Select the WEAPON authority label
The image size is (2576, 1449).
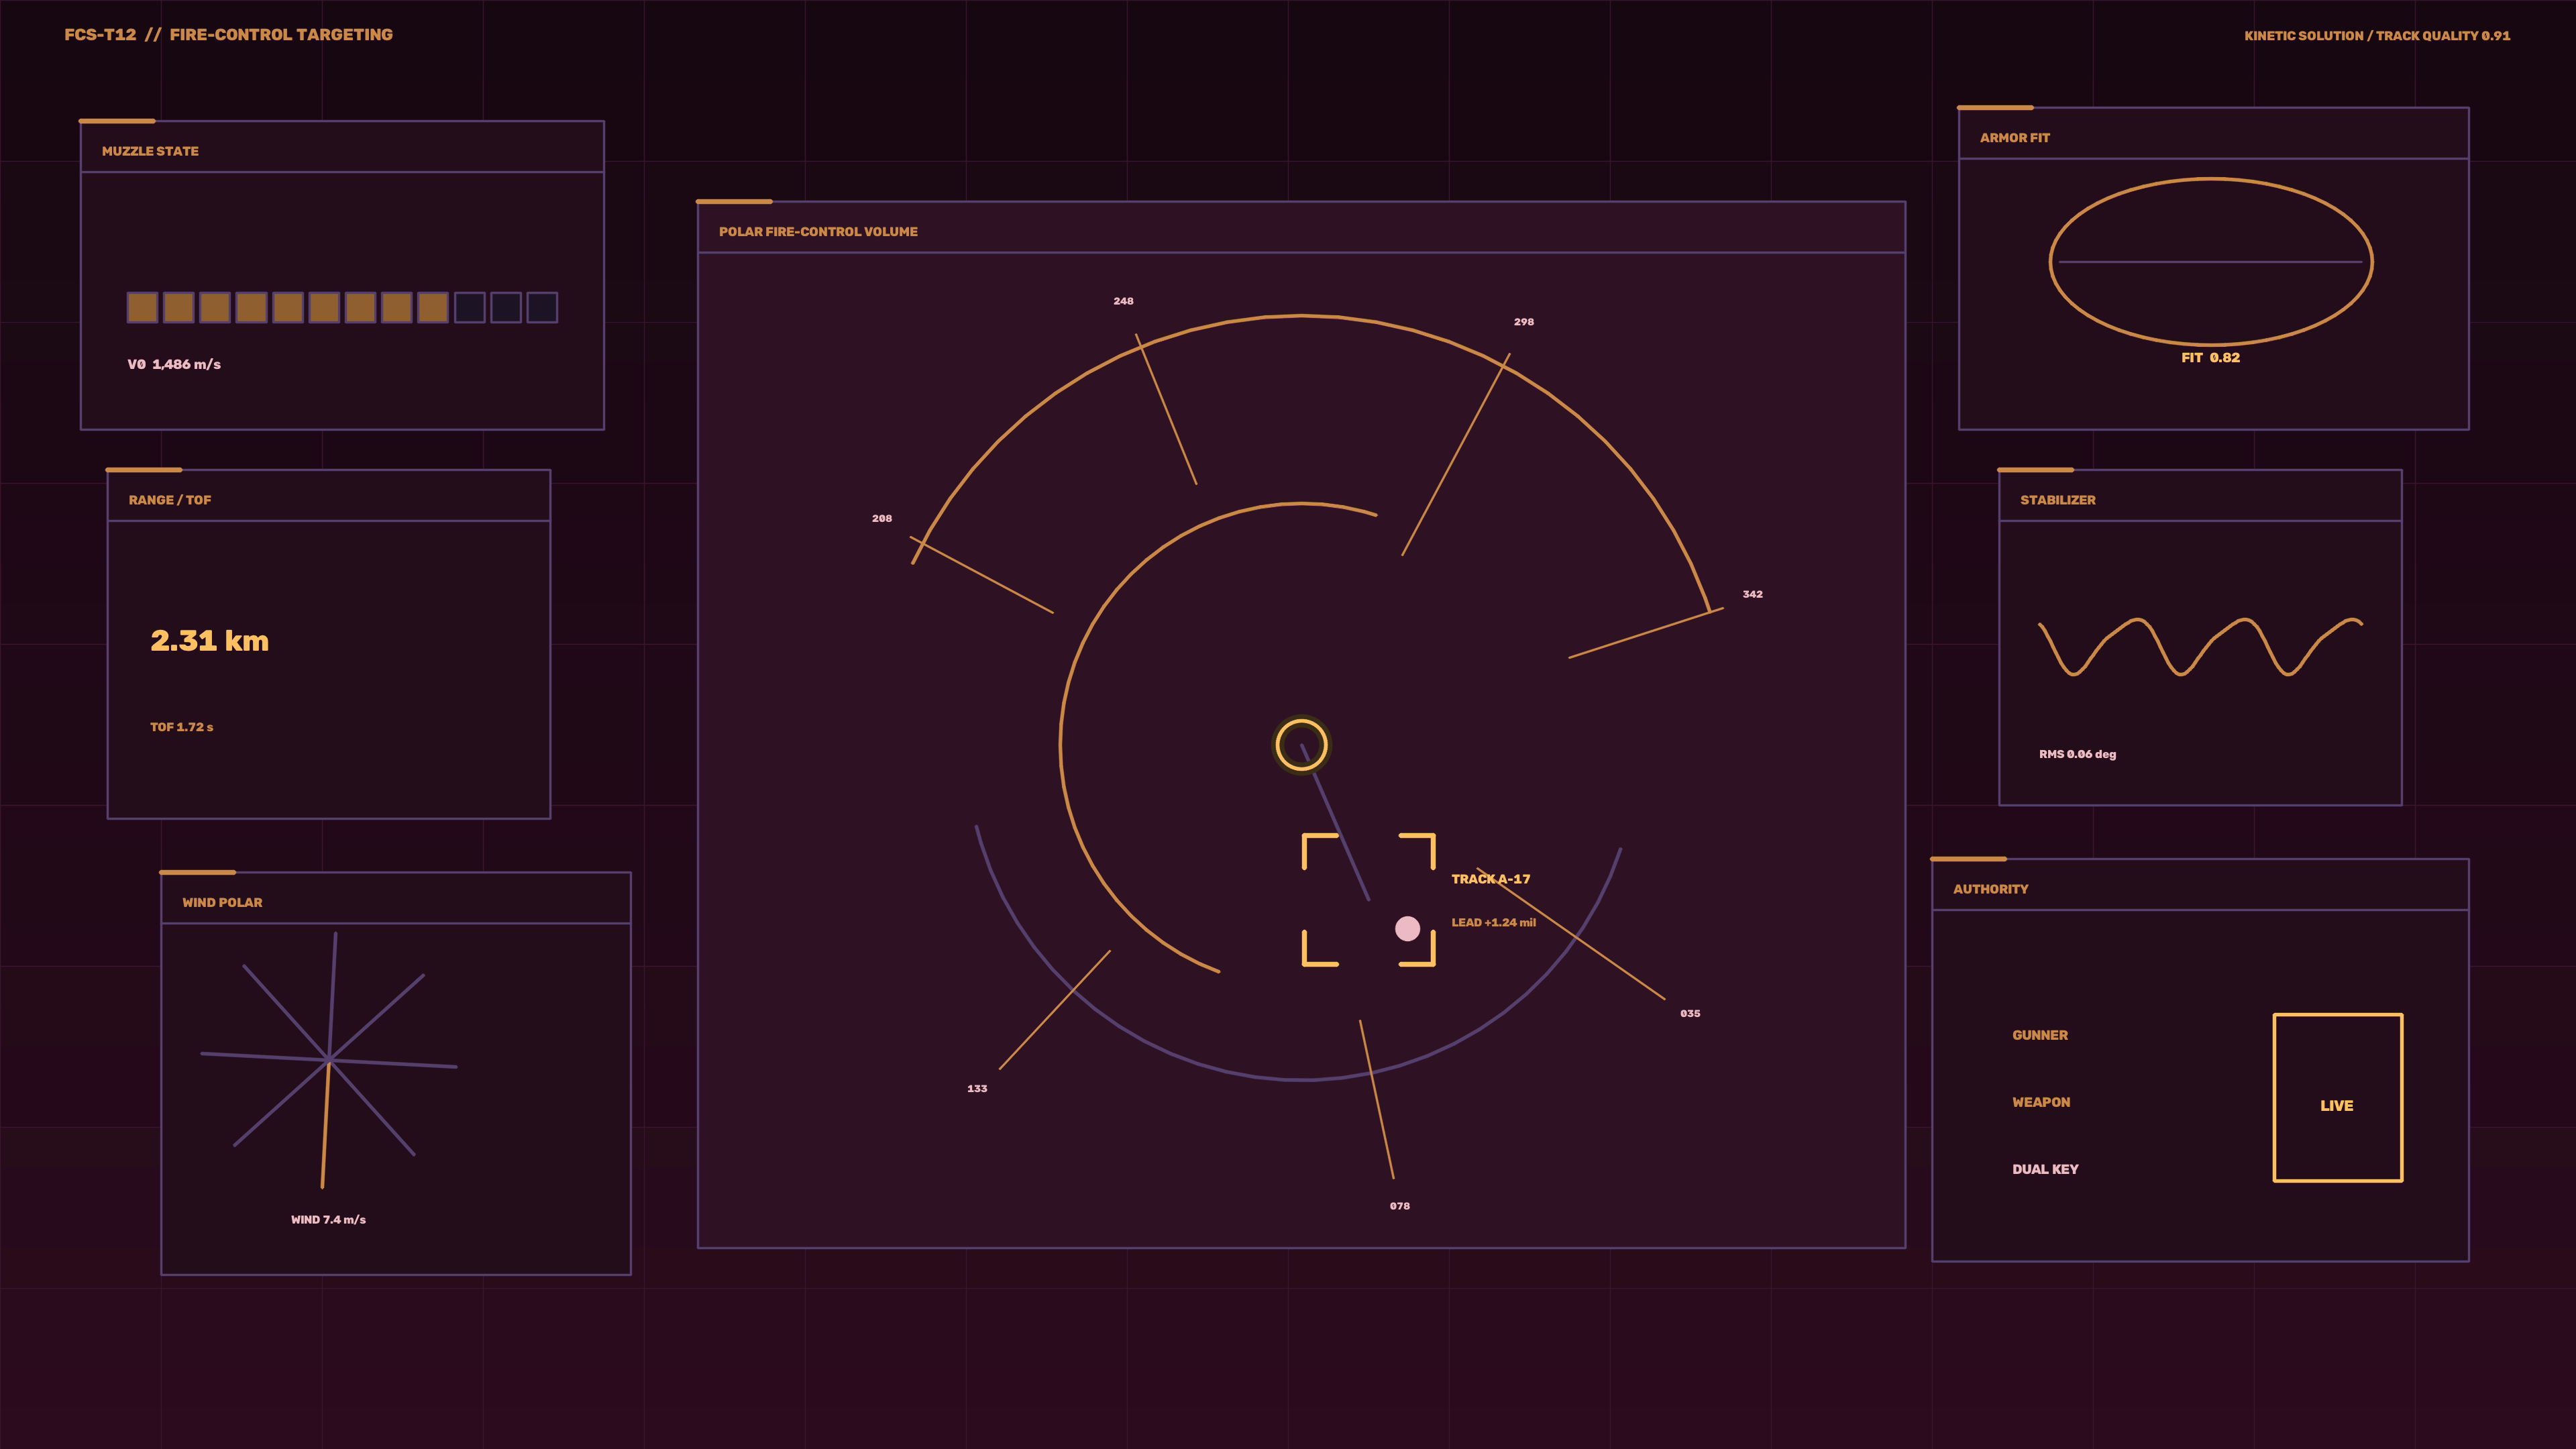pyautogui.click(x=2040, y=1102)
